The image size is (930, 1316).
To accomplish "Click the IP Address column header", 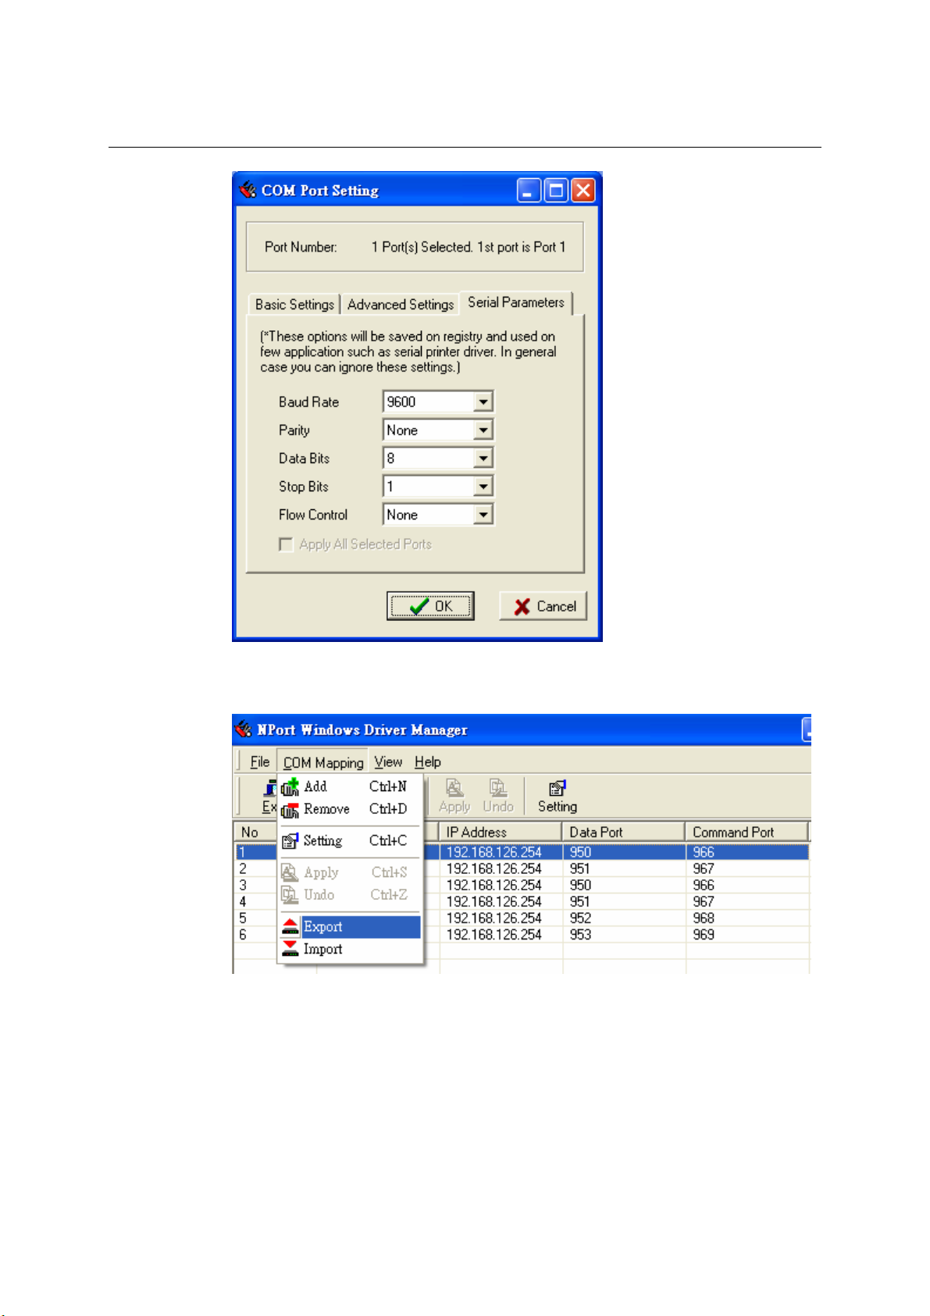I will [501, 832].
